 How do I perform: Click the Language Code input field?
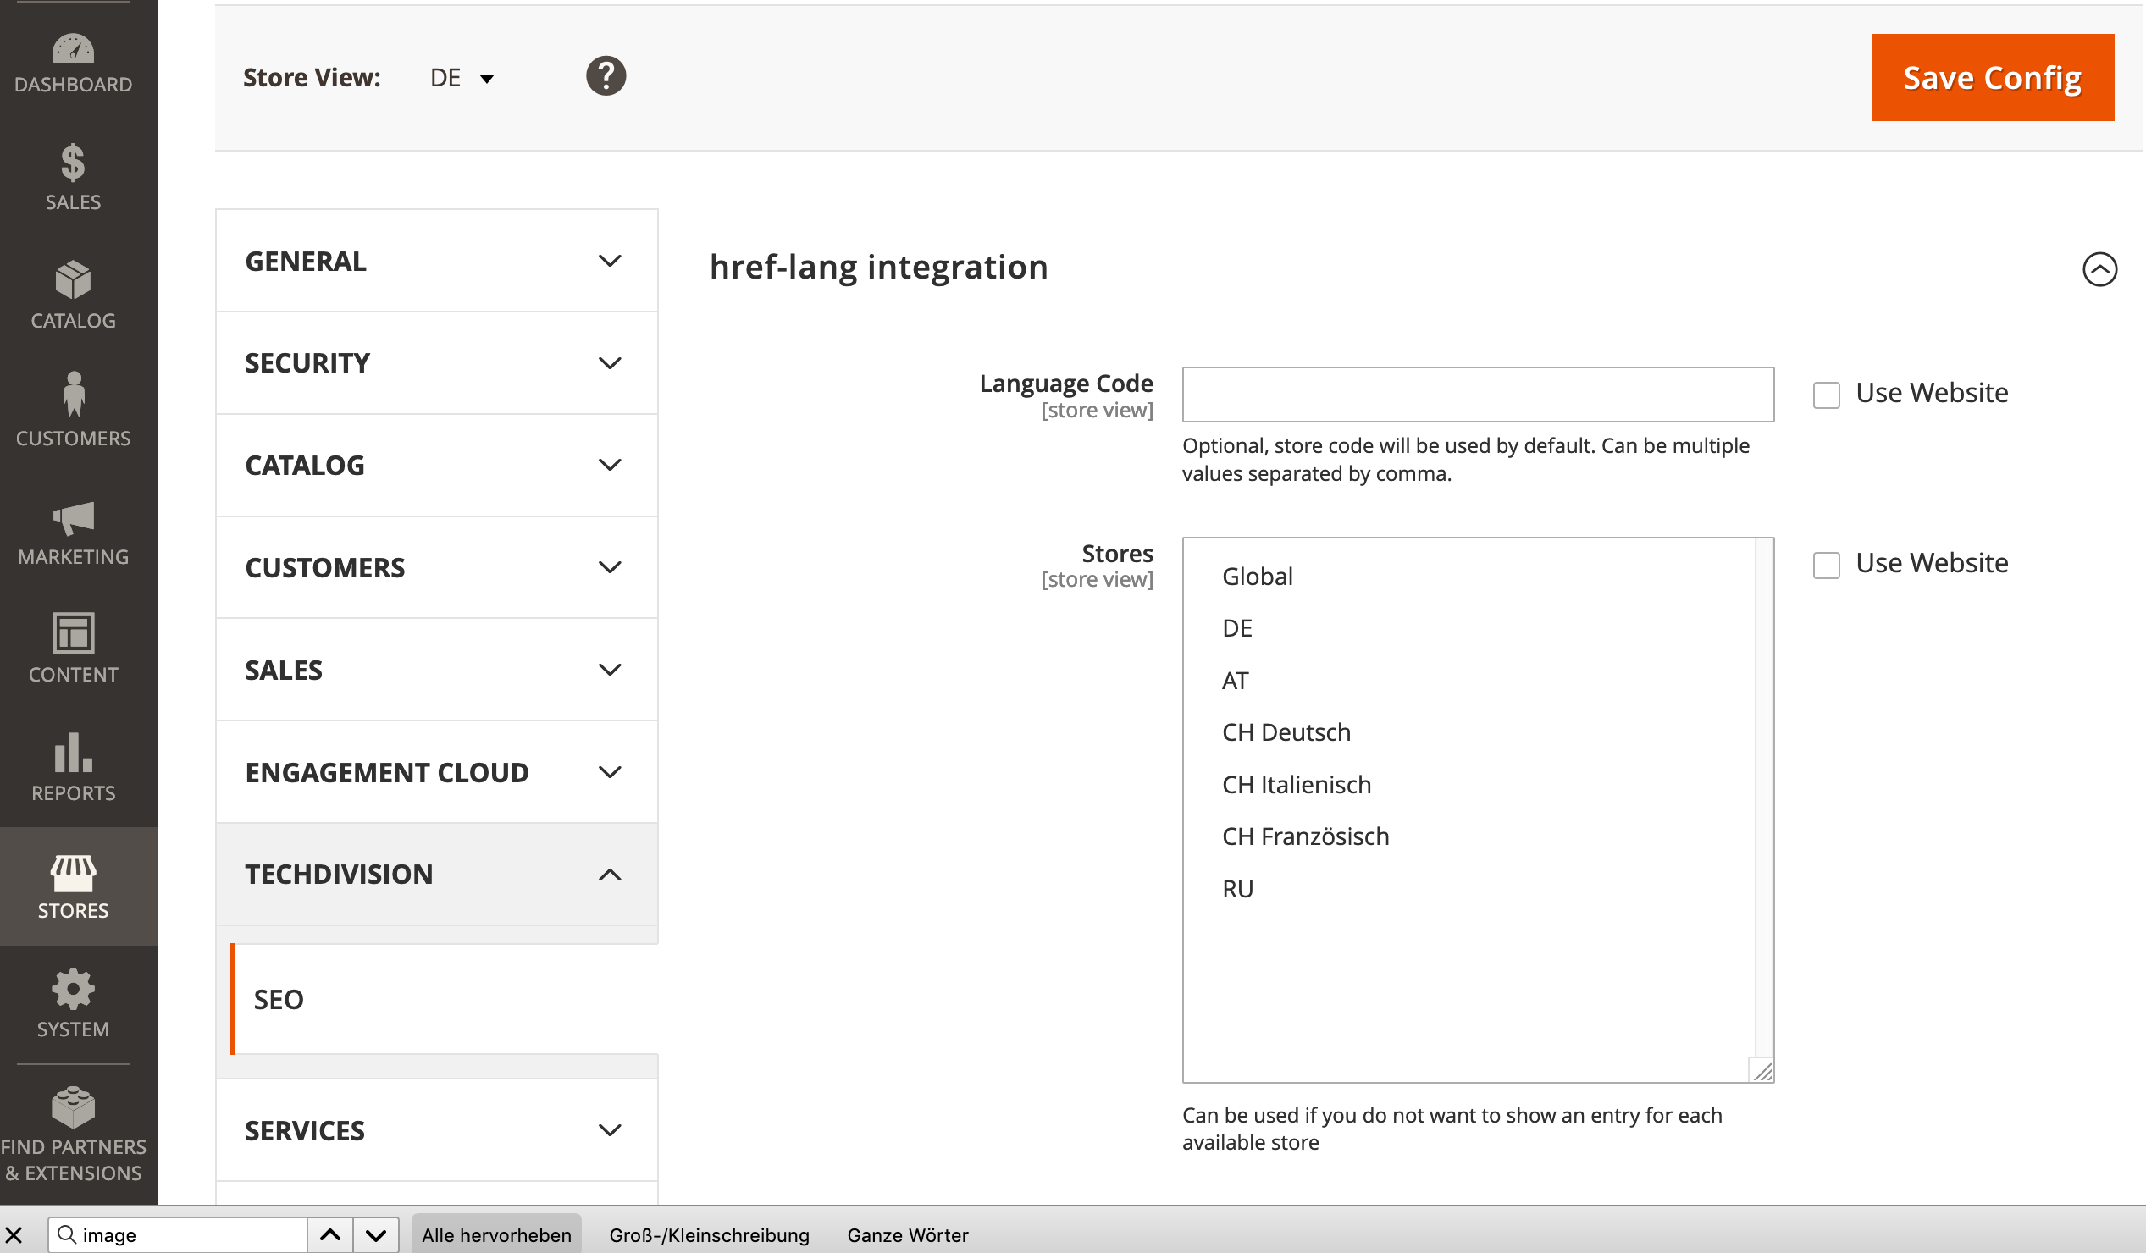1478,395
